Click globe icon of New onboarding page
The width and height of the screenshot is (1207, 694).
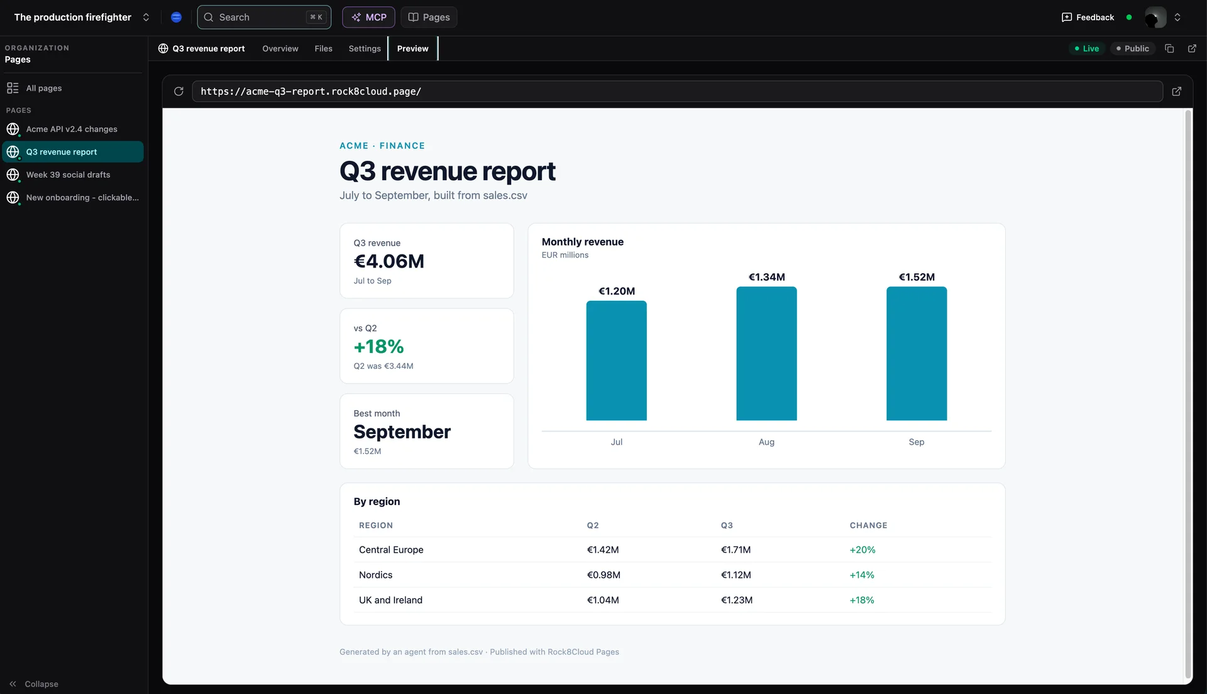pos(13,197)
